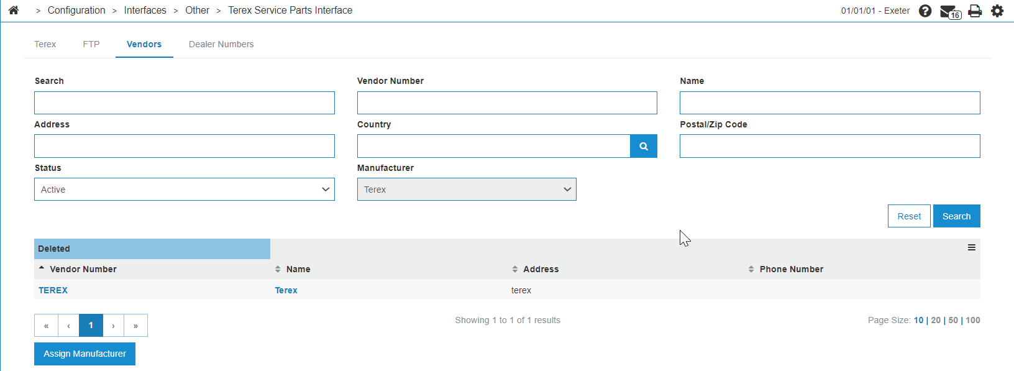Open the TEREX vendor number link
The height and width of the screenshot is (371, 1014).
click(53, 290)
